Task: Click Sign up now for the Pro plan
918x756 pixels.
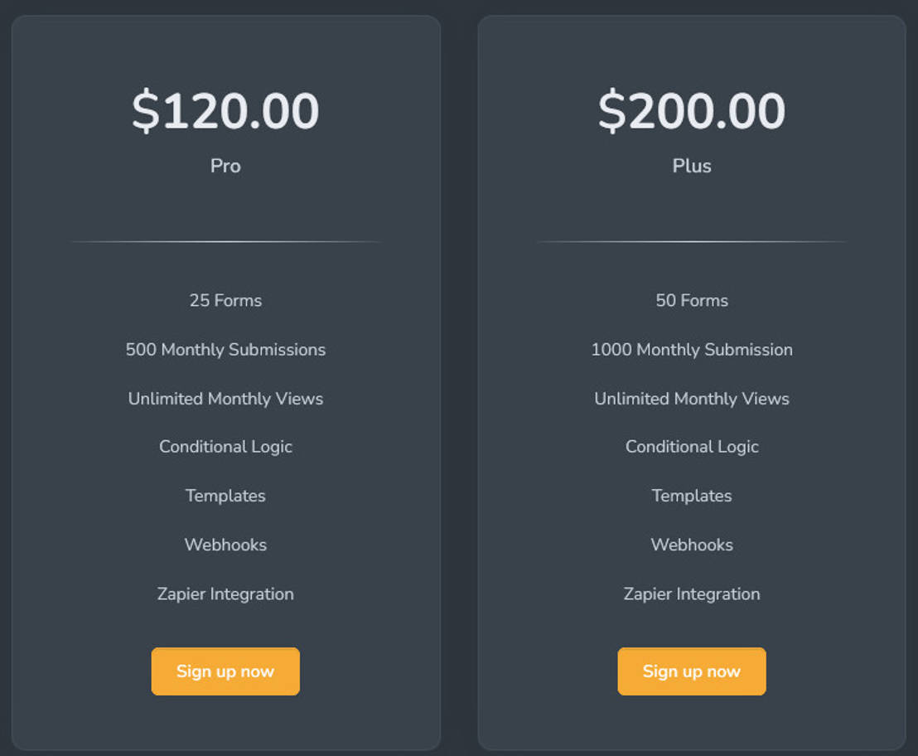Action: click(x=225, y=671)
